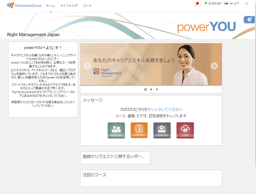Open the クリックしてください catalog link
256x194 pixels.
[x=165, y=109]
